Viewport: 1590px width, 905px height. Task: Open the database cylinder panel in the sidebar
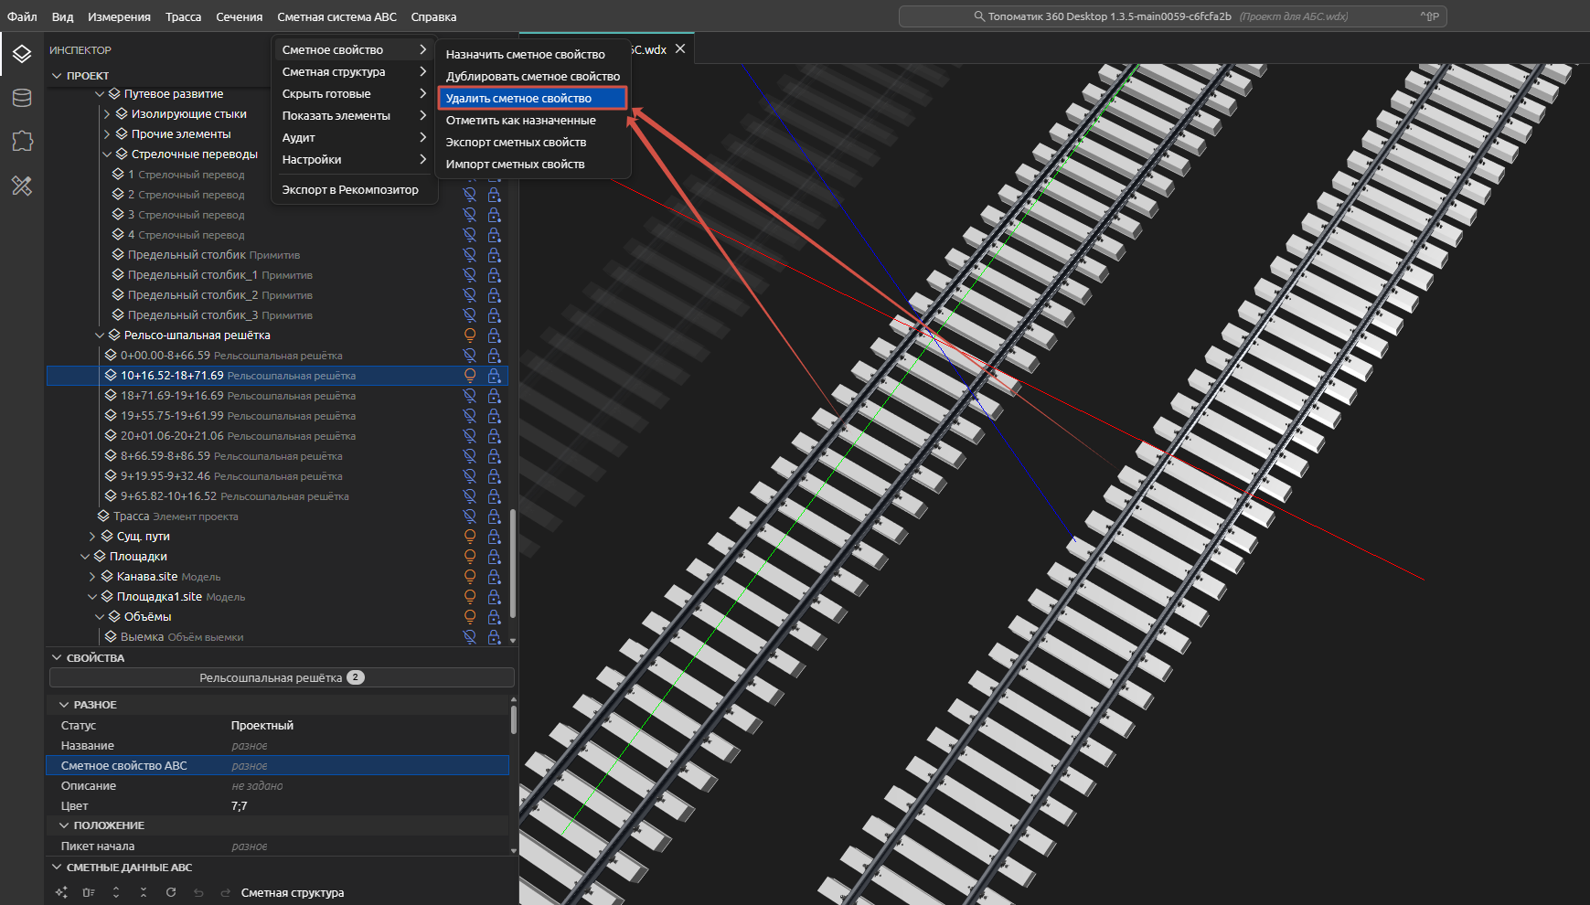tap(22, 98)
